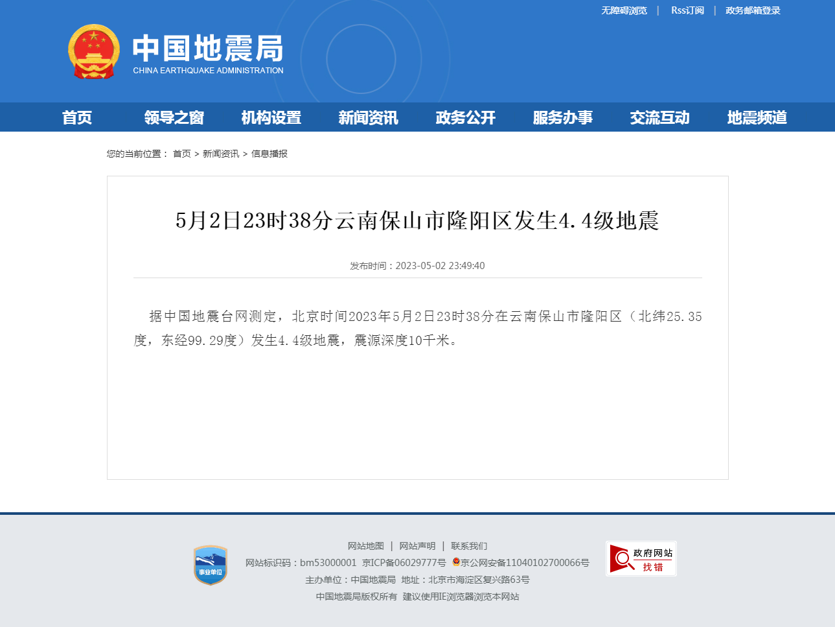Click the 发布时间 2023-05-02 timestamp

(x=417, y=266)
